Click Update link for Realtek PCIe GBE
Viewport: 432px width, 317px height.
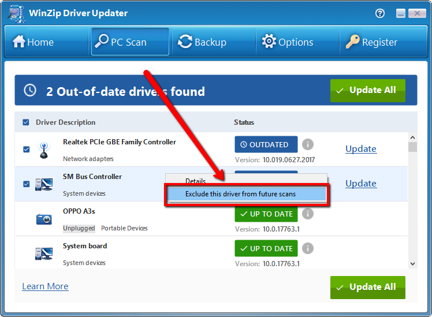[x=361, y=149]
